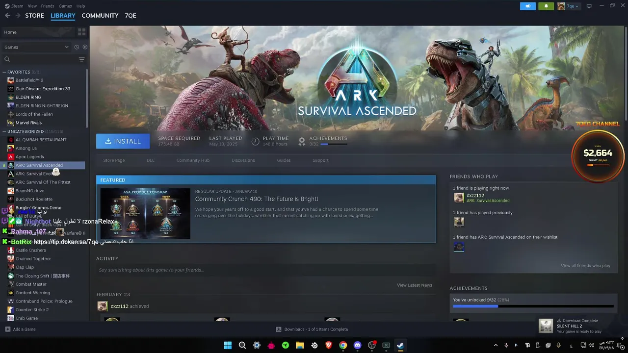Image resolution: width=628 pixels, height=353 pixels.
Task: Click the activity comment input field
Action: 266,270
